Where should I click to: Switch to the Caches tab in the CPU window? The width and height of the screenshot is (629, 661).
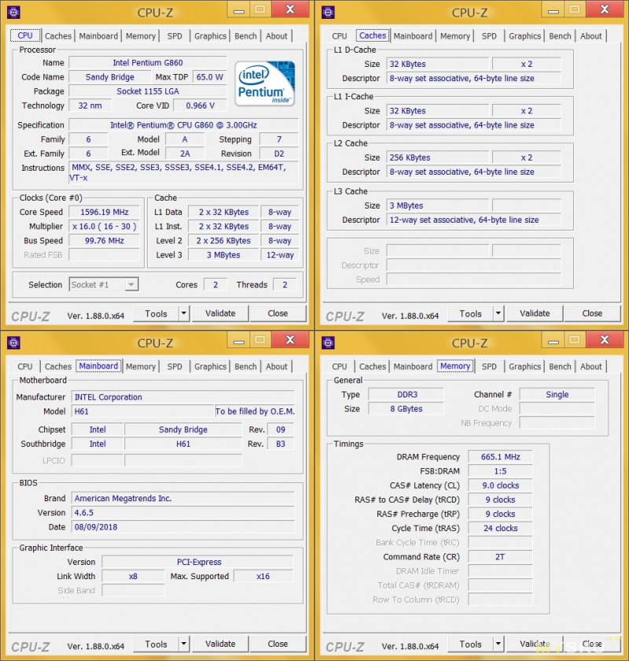click(x=58, y=36)
